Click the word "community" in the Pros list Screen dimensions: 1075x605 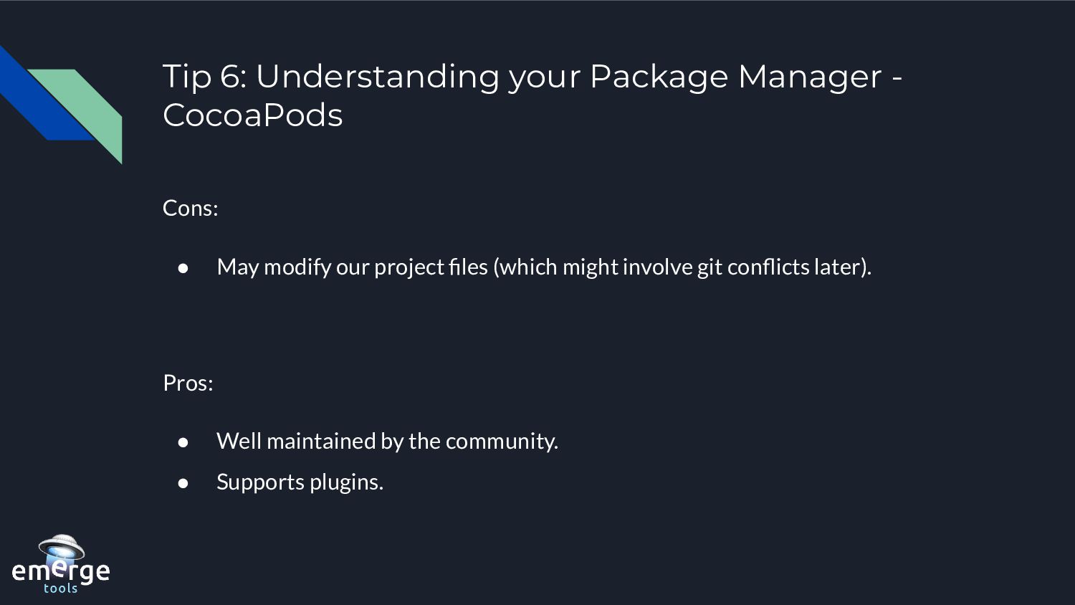click(x=499, y=441)
